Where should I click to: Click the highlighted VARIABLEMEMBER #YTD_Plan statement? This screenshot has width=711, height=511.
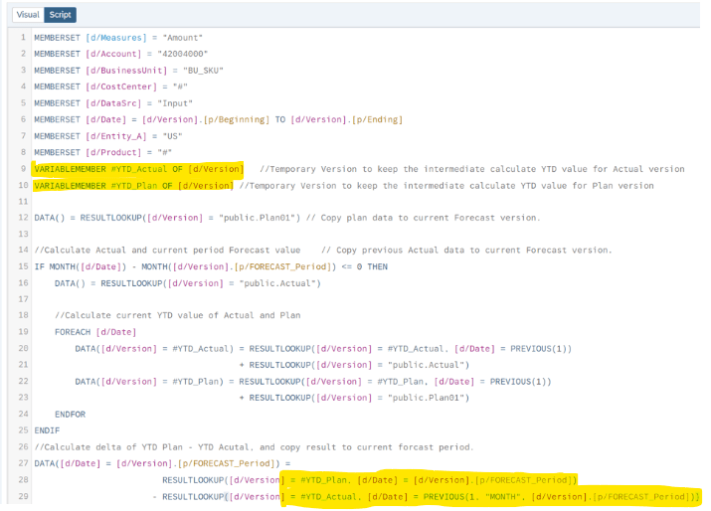(x=133, y=185)
